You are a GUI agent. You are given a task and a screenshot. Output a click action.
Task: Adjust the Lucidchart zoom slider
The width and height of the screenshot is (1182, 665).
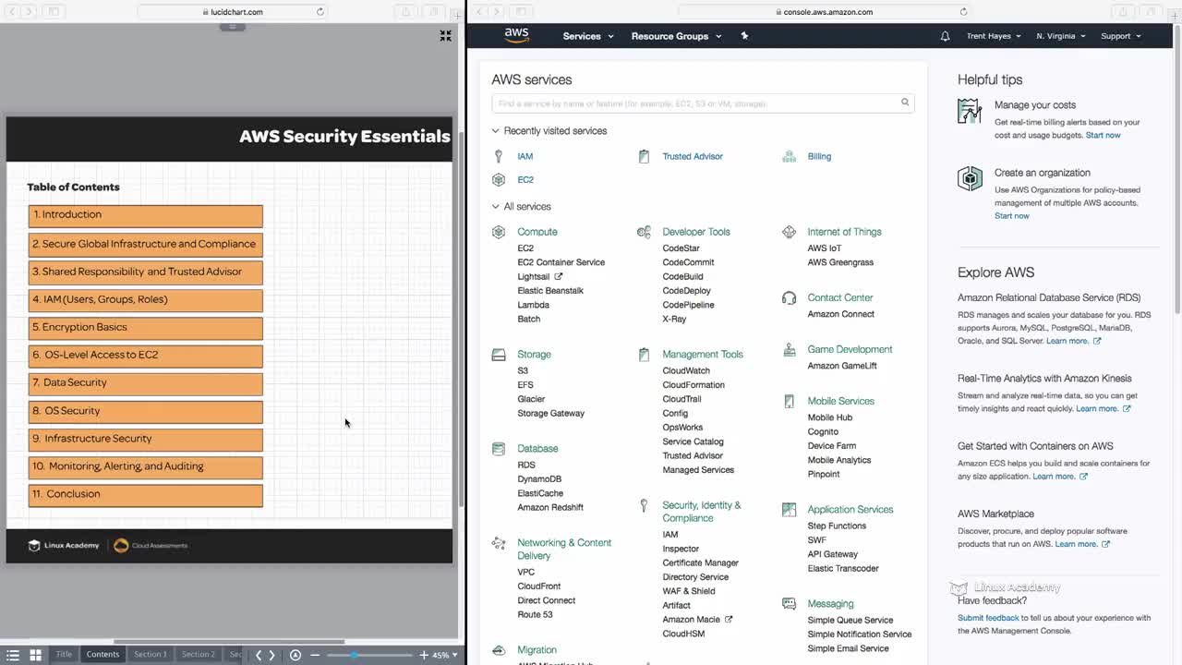(x=355, y=655)
